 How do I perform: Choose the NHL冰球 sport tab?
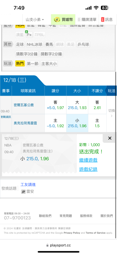pyautogui.click(x=35, y=44)
